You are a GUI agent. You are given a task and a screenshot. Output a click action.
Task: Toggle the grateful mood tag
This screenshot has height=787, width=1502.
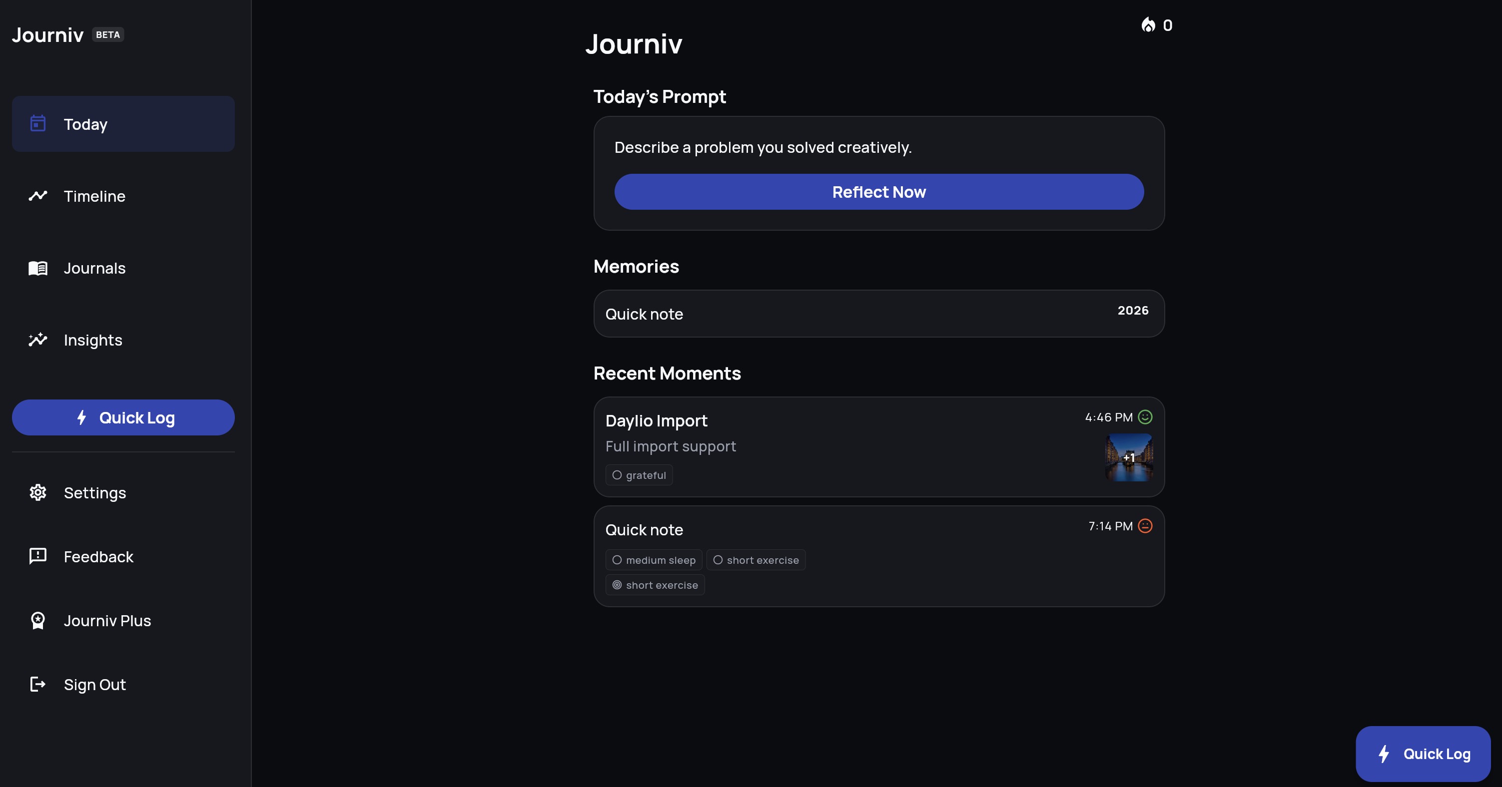point(639,475)
